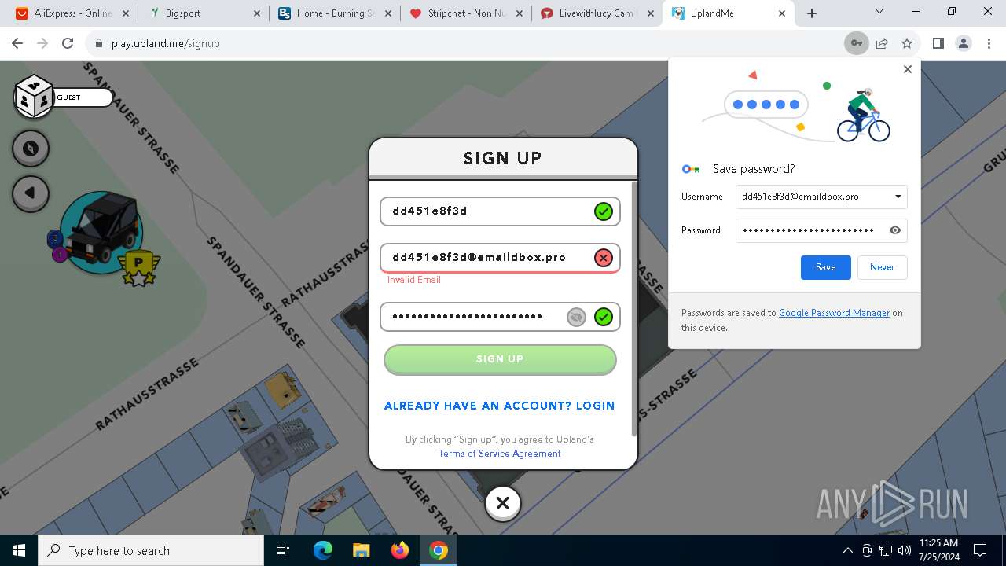Screen dimensions: 1006x566
Task: Open the username dropdown in Save password
Action: [898, 197]
